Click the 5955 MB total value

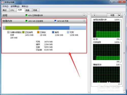49,47
